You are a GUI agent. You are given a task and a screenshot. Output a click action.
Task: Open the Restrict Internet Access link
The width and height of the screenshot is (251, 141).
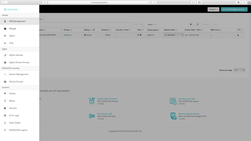(189, 114)
